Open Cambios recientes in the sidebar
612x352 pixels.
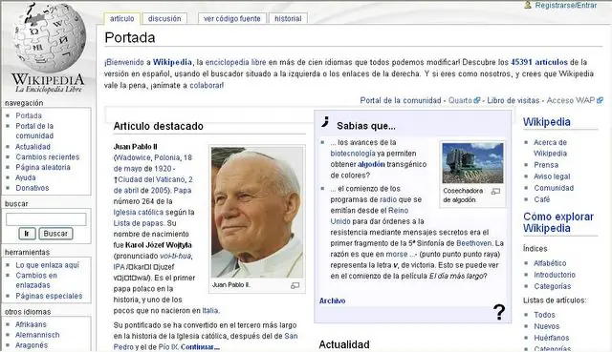[47, 156]
